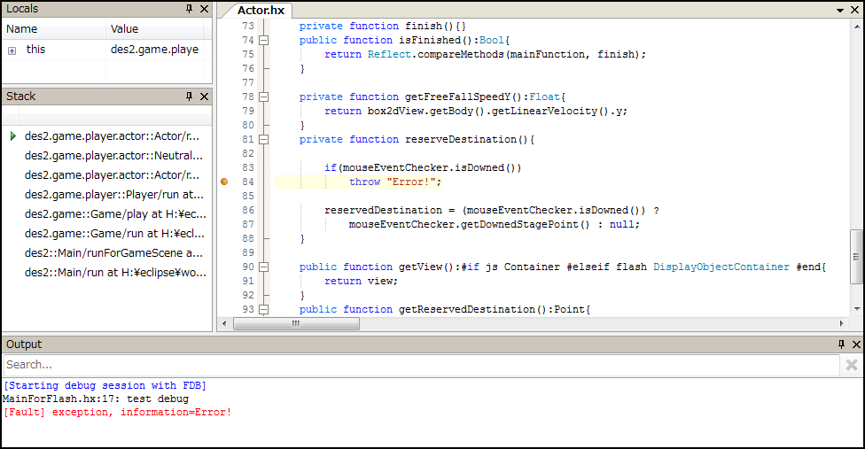Open the editor document list dropdown arrow
Viewport: 865px width, 449px height.
tap(842, 10)
